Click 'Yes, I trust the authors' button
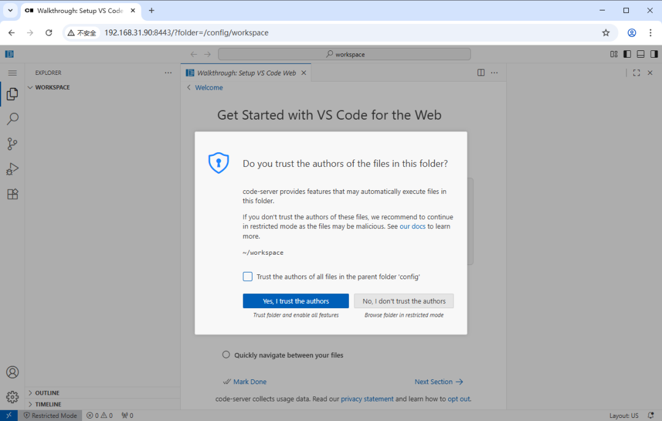 click(x=295, y=301)
